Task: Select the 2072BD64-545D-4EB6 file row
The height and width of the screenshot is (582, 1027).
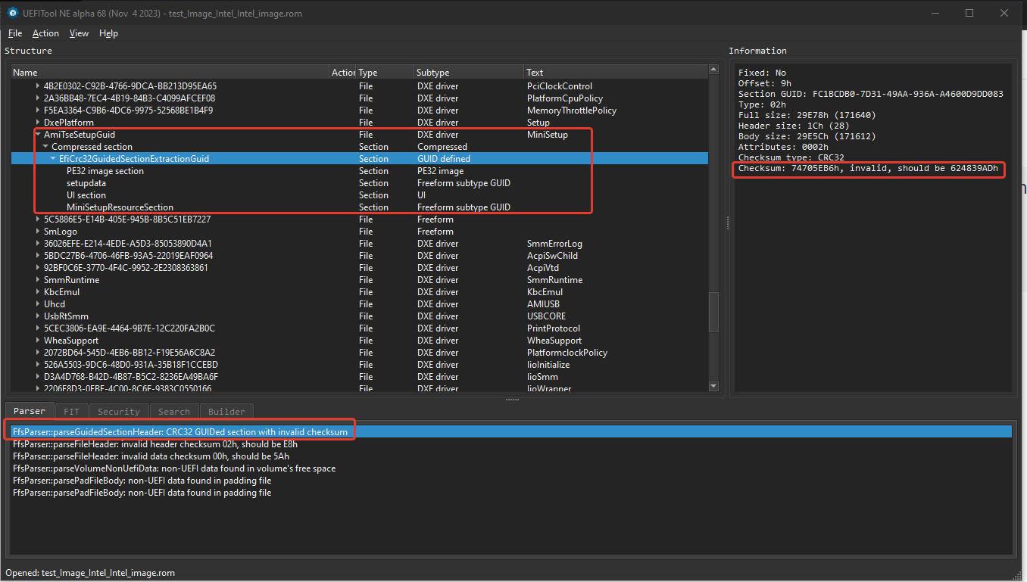Action: pos(360,353)
